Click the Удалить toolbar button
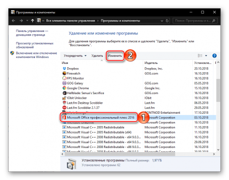Screen dimensions: 229x180 click(x=97, y=56)
